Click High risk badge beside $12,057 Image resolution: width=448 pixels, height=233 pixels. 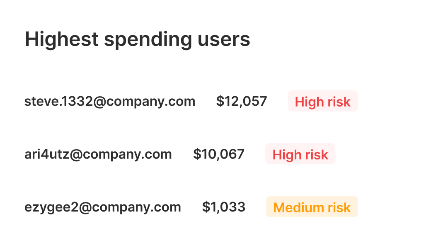322,101
